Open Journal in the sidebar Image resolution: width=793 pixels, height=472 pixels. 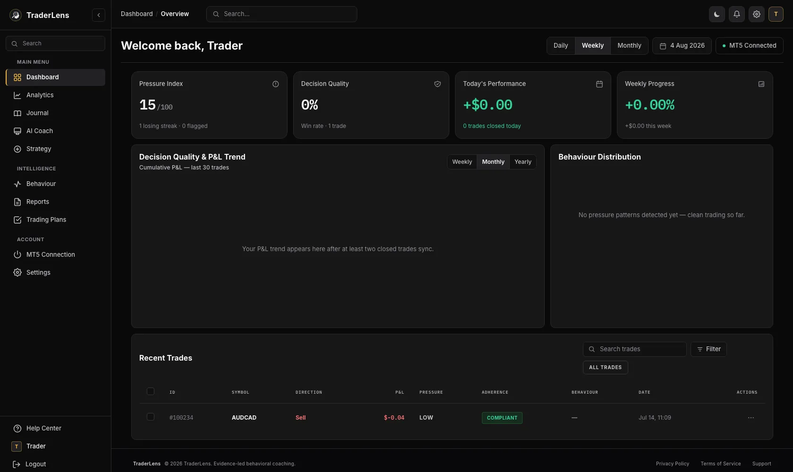[55, 113]
